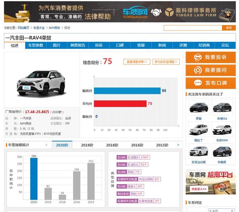Viewport: 239px width, 212px height.
Task: Click the 发布口碑 button
Action: point(211,83)
